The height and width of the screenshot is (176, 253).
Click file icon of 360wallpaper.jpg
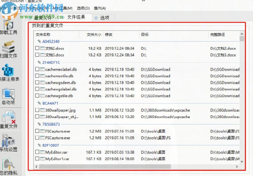[x=43, y=110]
